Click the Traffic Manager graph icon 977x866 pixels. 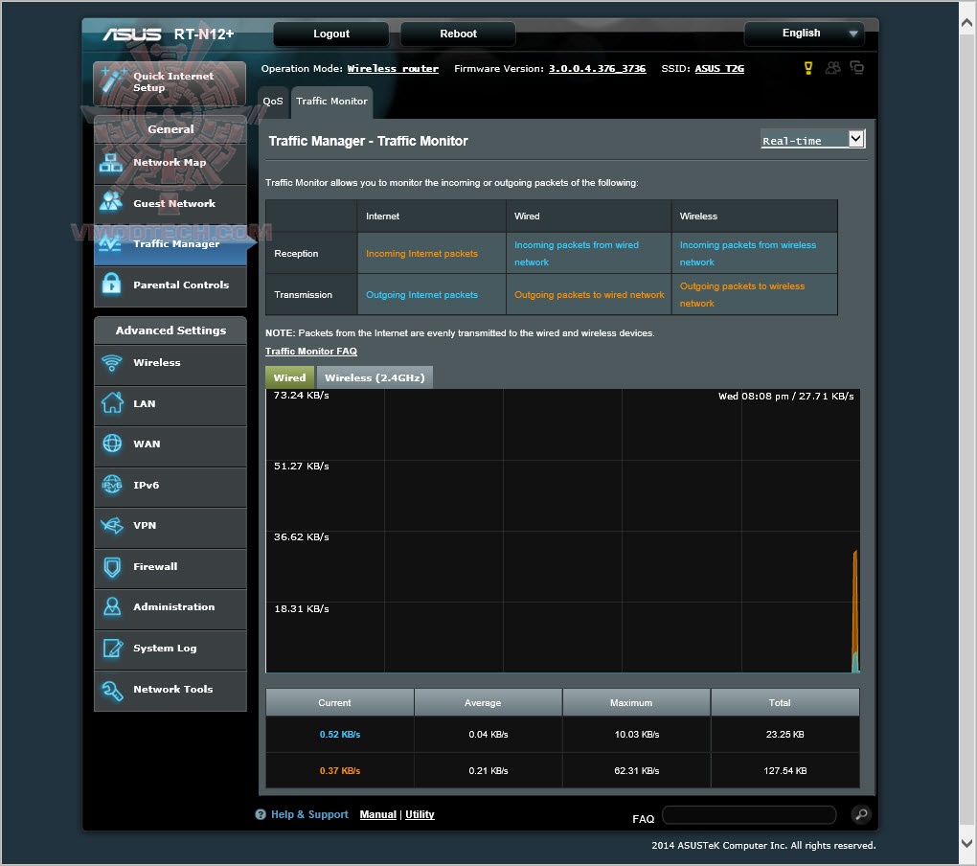pyautogui.click(x=111, y=243)
